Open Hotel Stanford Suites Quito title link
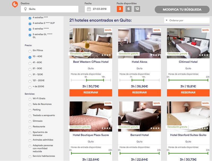Viewport: 212px width, 161px height. pyautogui.click(x=188, y=135)
